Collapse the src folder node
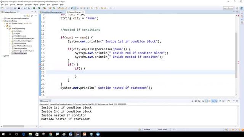244x137 pixels. coord(5,26)
